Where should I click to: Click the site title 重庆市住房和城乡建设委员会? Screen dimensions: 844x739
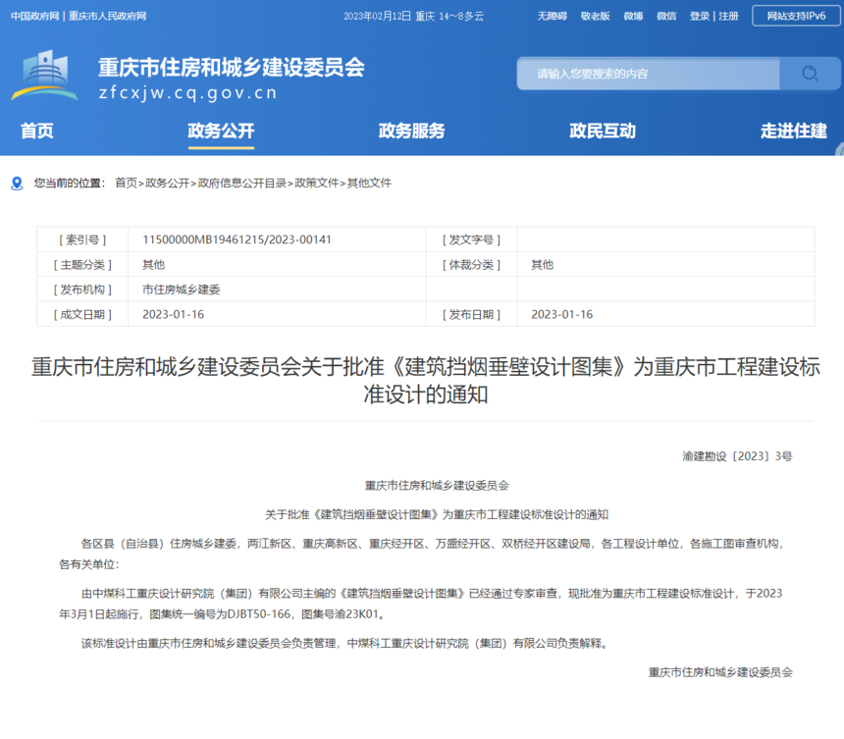[232, 68]
